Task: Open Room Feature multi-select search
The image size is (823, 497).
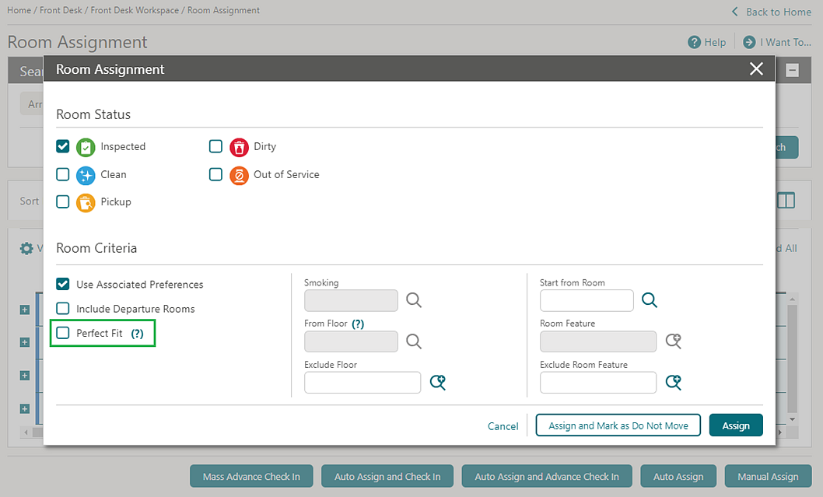Action: [x=674, y=341]
